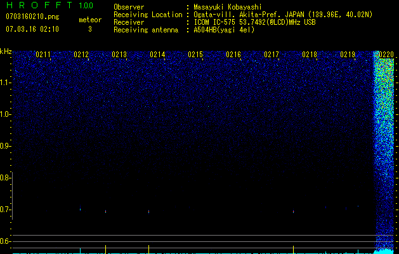Select the A504HB(yagi 4el) antenna text
The width and height of the screenshot is (399, 254).
point(224,30)
